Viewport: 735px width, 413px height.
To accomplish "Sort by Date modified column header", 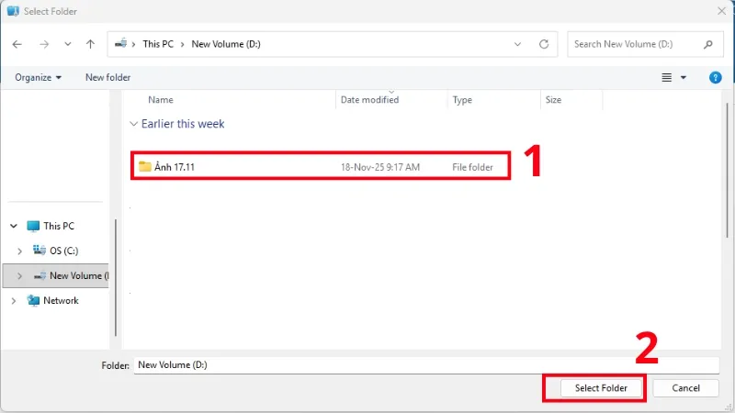I will (x=369, y=100).
